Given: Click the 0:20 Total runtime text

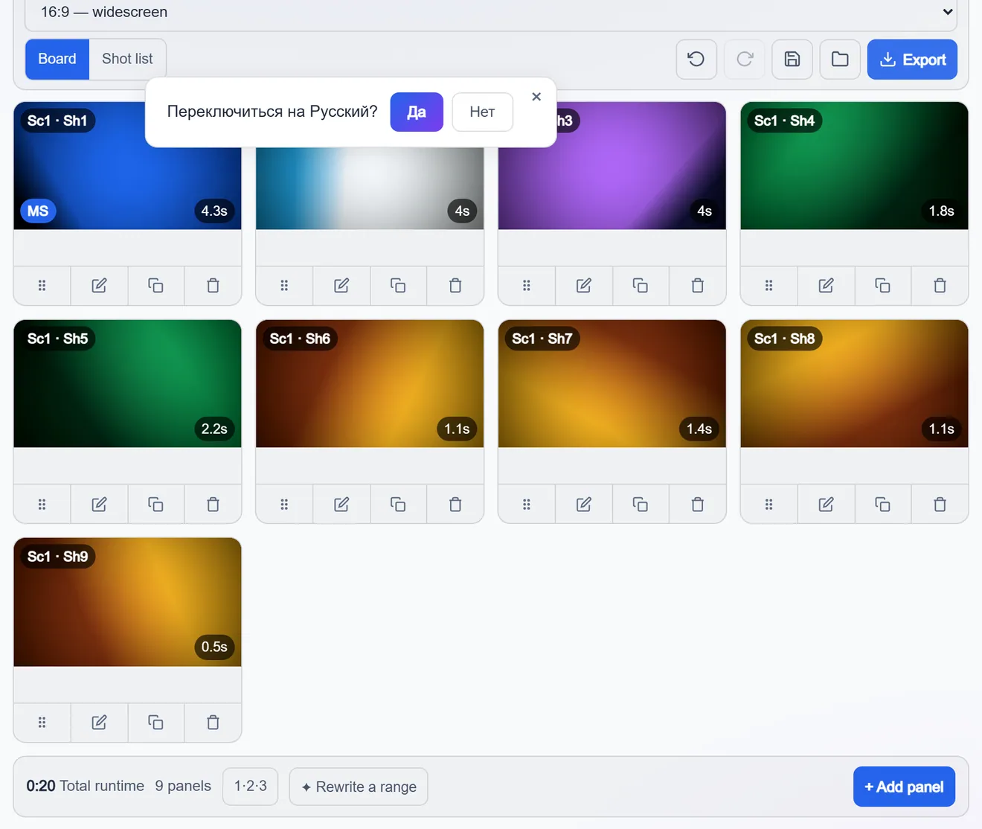Looking at the screenshot, I should pyautogui.click(x=85, y=786).
